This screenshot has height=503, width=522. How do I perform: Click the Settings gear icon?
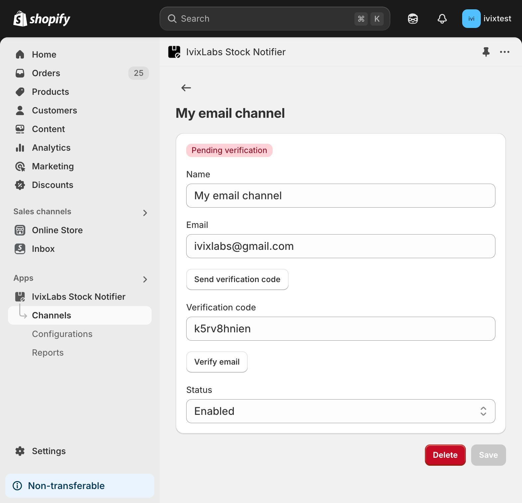point(20,451)
